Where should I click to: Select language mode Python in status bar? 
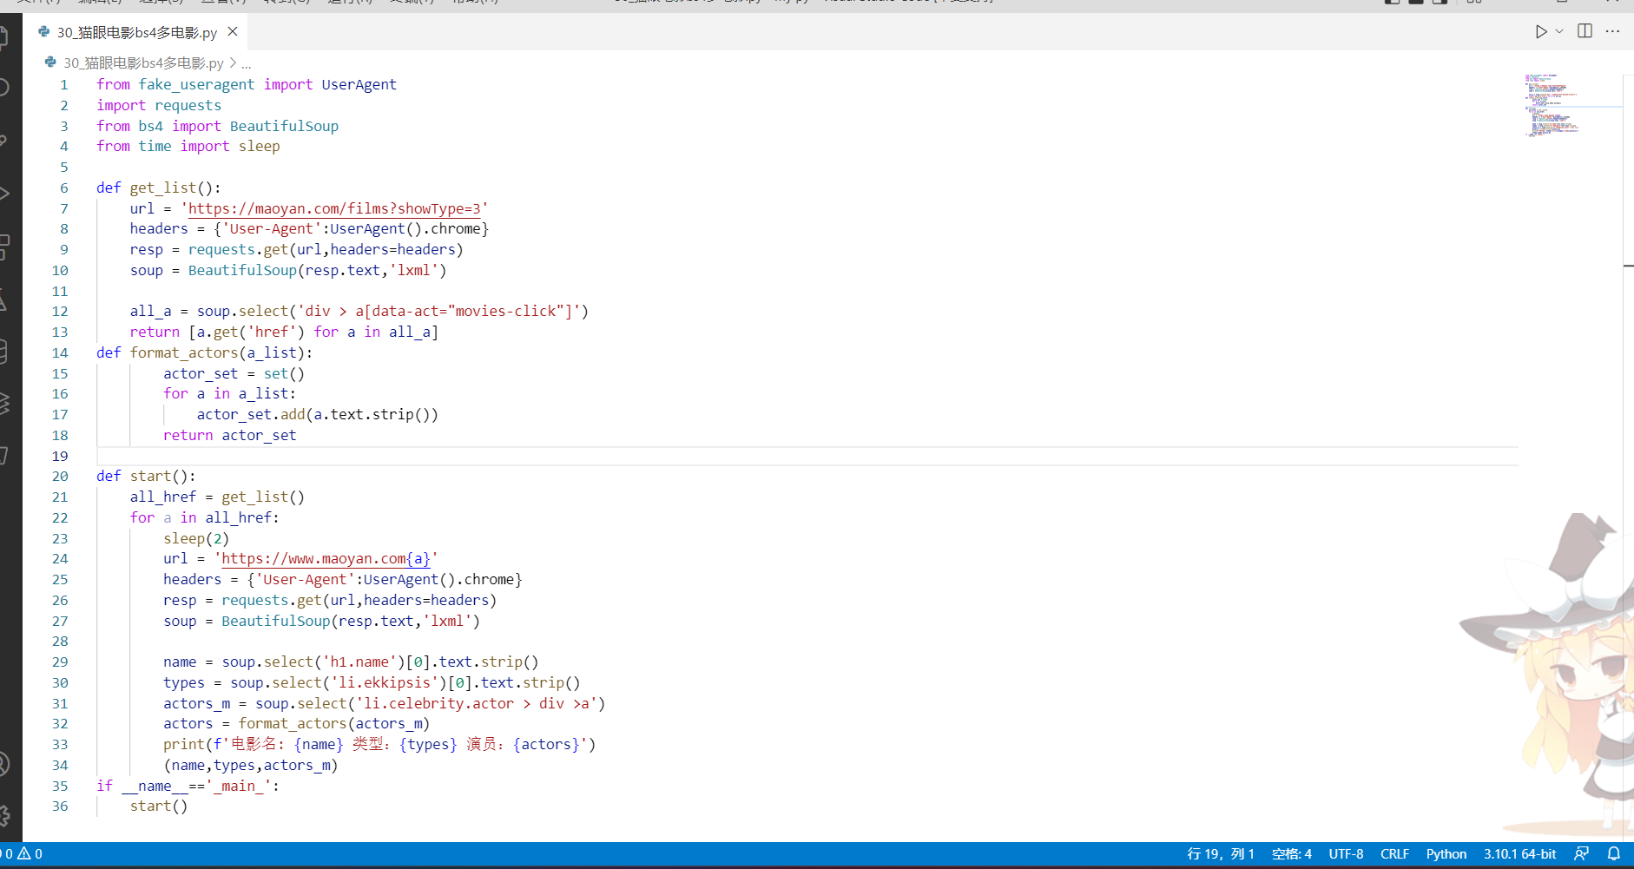coord(1446,854)
